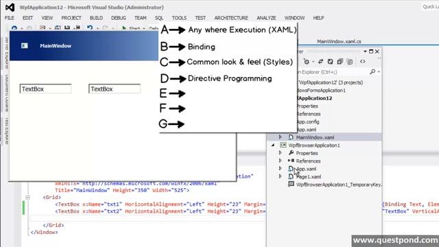Viewport: 439px width, 247px height.
Task: Click the Visual Studio logo icon
Action: coord(10,8)
